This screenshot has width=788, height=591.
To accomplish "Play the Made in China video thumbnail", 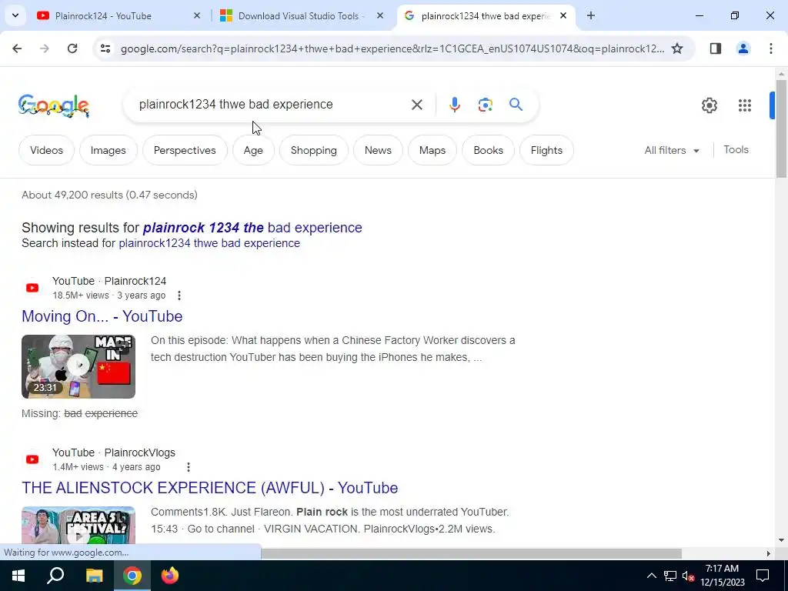I will pos(78,366).
